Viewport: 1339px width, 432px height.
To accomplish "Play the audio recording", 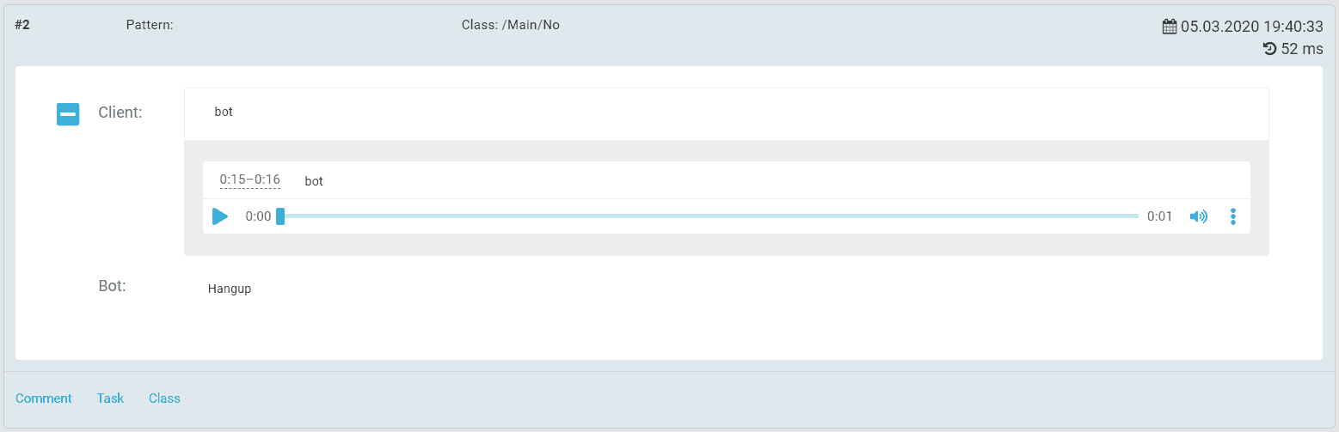I will click(220, 216).
